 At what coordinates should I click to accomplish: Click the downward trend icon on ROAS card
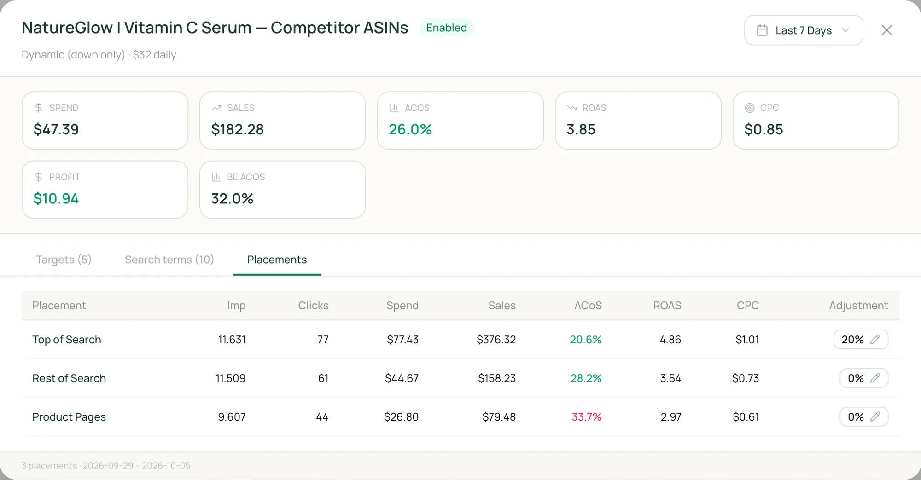coord(572,108)
